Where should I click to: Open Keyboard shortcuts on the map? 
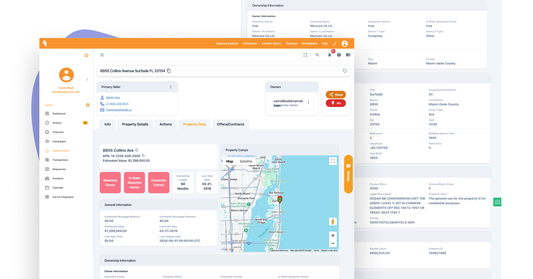tap(279, 250)
